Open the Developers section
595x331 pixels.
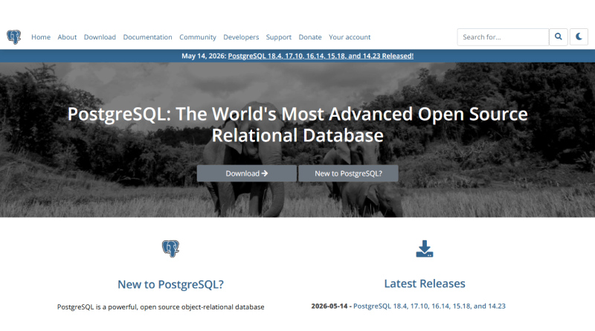click(x=241, y=37)
